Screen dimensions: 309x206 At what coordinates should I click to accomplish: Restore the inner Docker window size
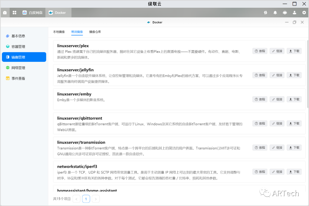[x=294, y=22]
